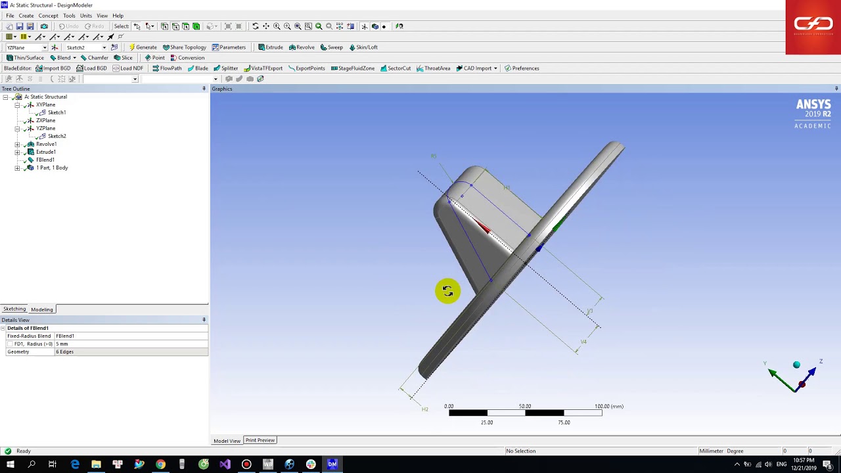Open the YZPlane plane dropdown
The height and width of the screenshot is (473, 841).
[x=45, y=47]
